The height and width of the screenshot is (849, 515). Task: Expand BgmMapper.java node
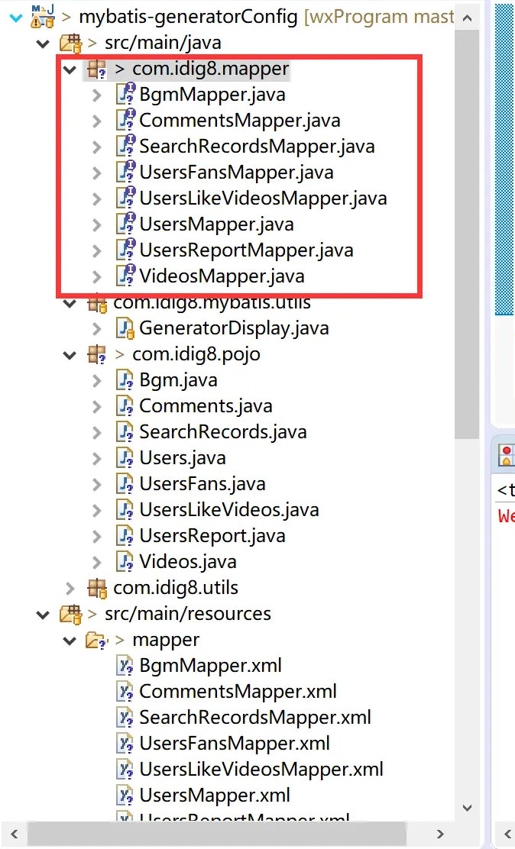[97, 95]
